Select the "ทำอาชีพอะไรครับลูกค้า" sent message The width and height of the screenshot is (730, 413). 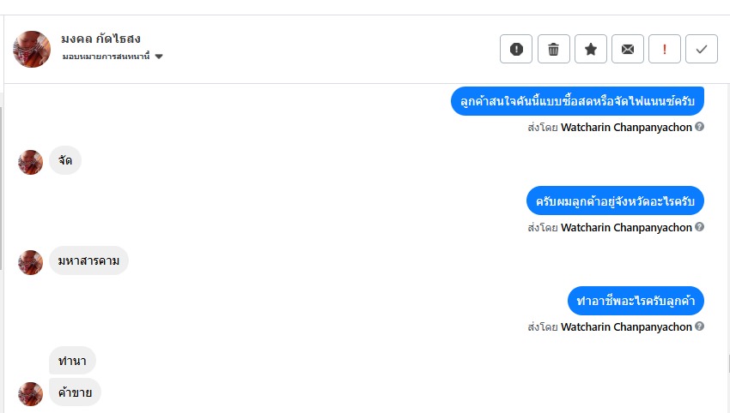636,301
